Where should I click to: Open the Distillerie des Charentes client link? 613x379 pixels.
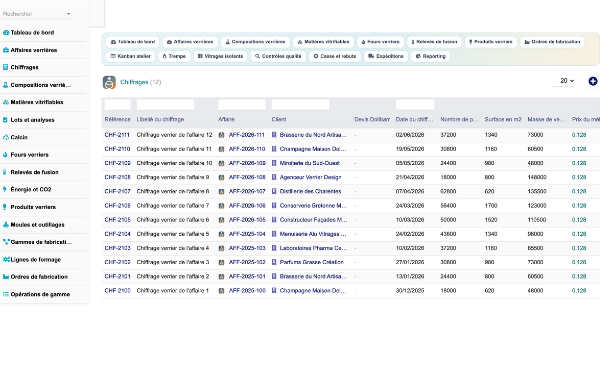point(310,192)
